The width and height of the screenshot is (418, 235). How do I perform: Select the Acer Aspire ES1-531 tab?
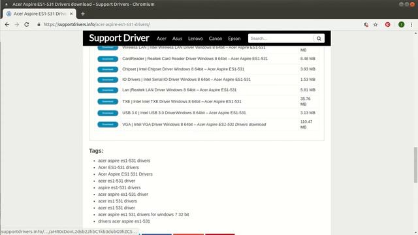click(39, 14)
